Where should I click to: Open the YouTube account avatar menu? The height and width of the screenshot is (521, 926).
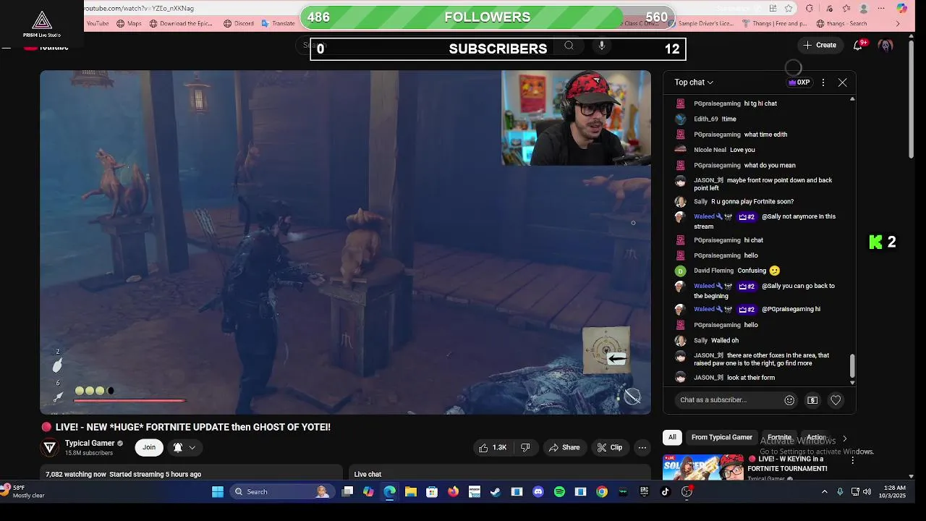click(885, 45)
